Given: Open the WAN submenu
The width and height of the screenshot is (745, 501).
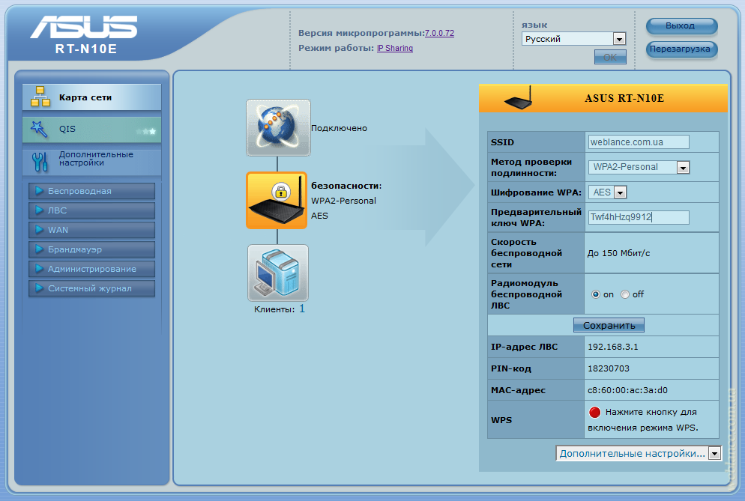Looking at the screenshot, I should (x=91, y=230).
